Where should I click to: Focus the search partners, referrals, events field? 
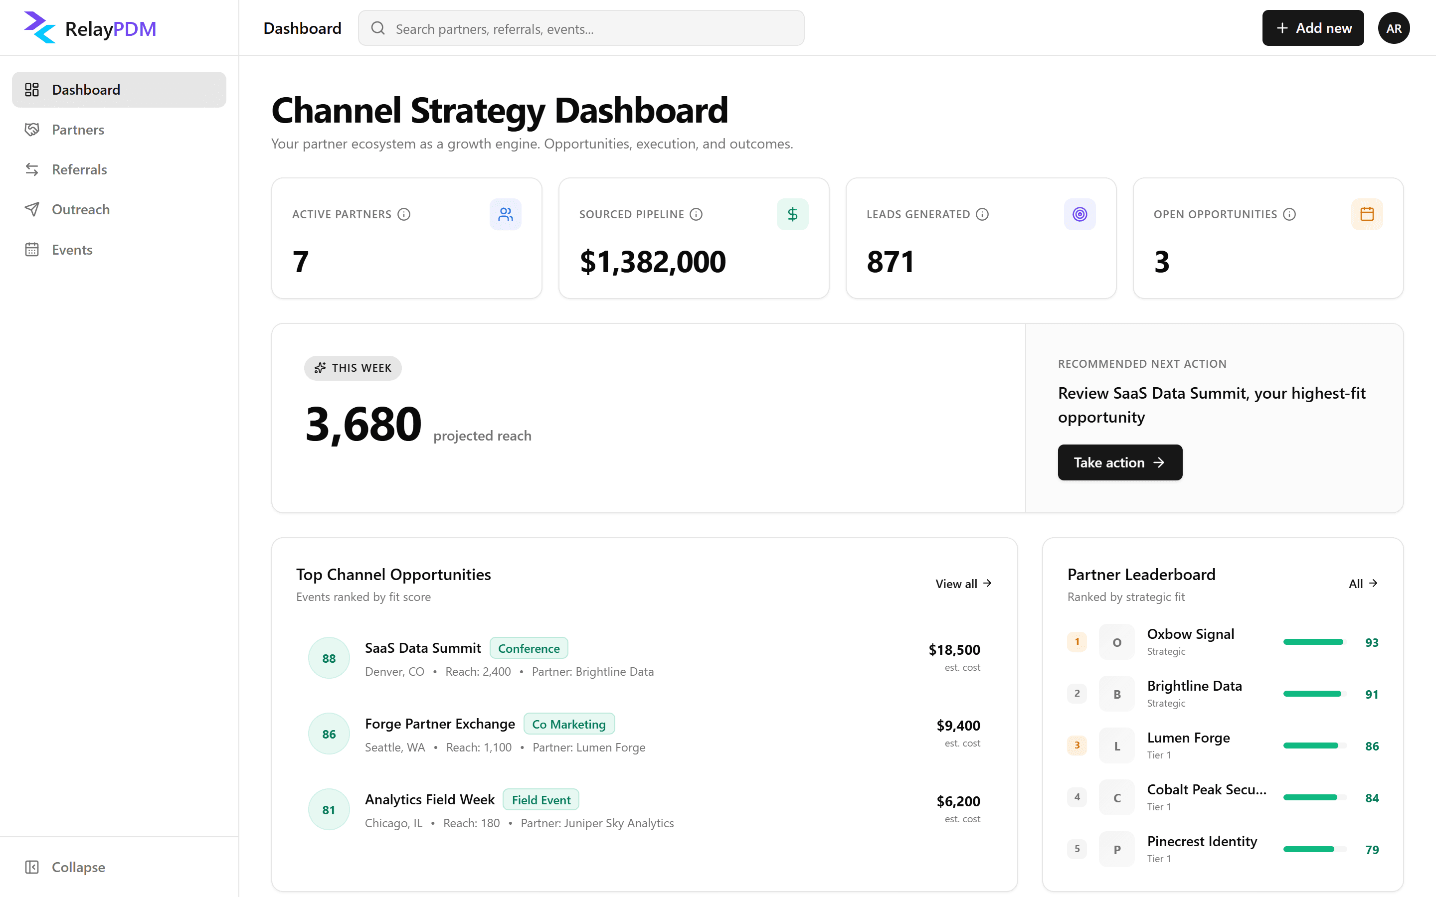click(x=581, y=28)
